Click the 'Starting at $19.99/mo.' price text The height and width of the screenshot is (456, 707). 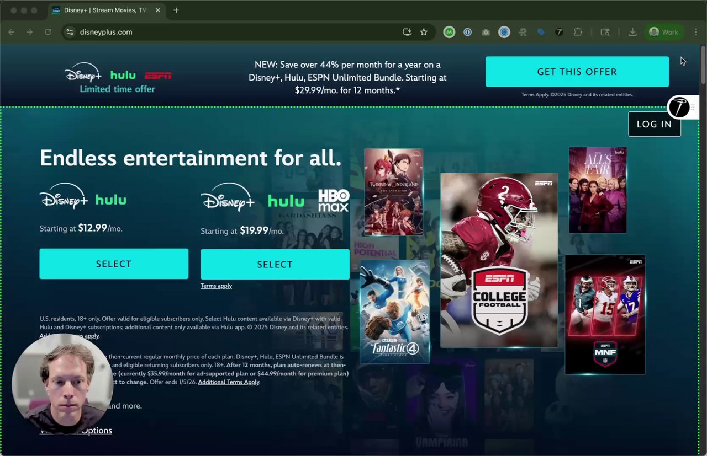[242, 231]
